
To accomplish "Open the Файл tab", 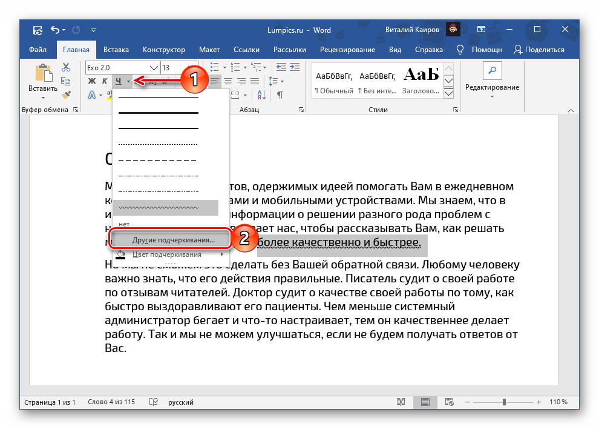I will click(38, 50).
